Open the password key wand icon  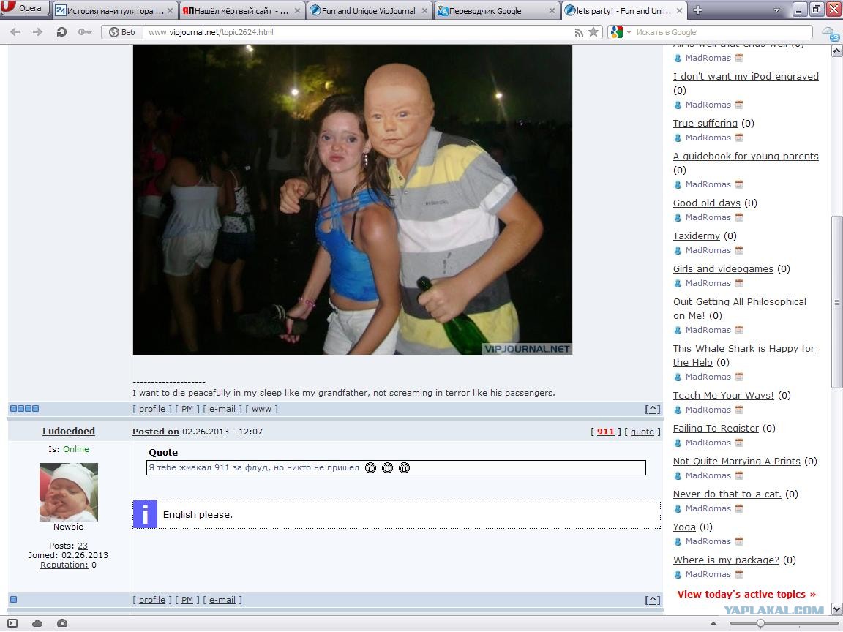(84, 32)
